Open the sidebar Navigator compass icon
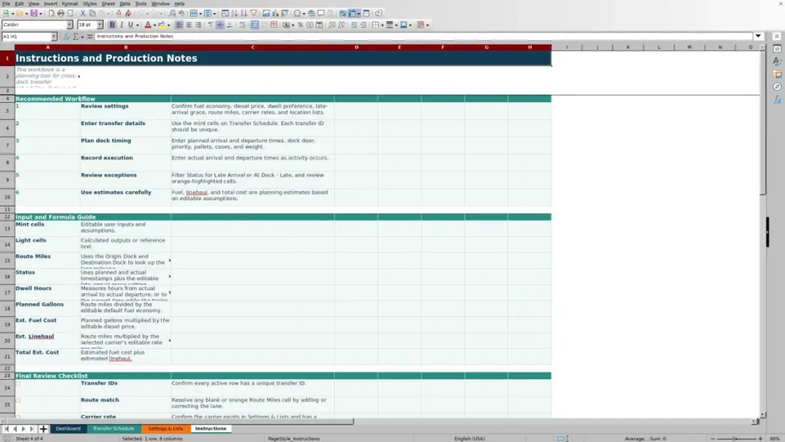The width and height of the screenshot is (785, 442). pyautogui.click(x=777, y=87)
